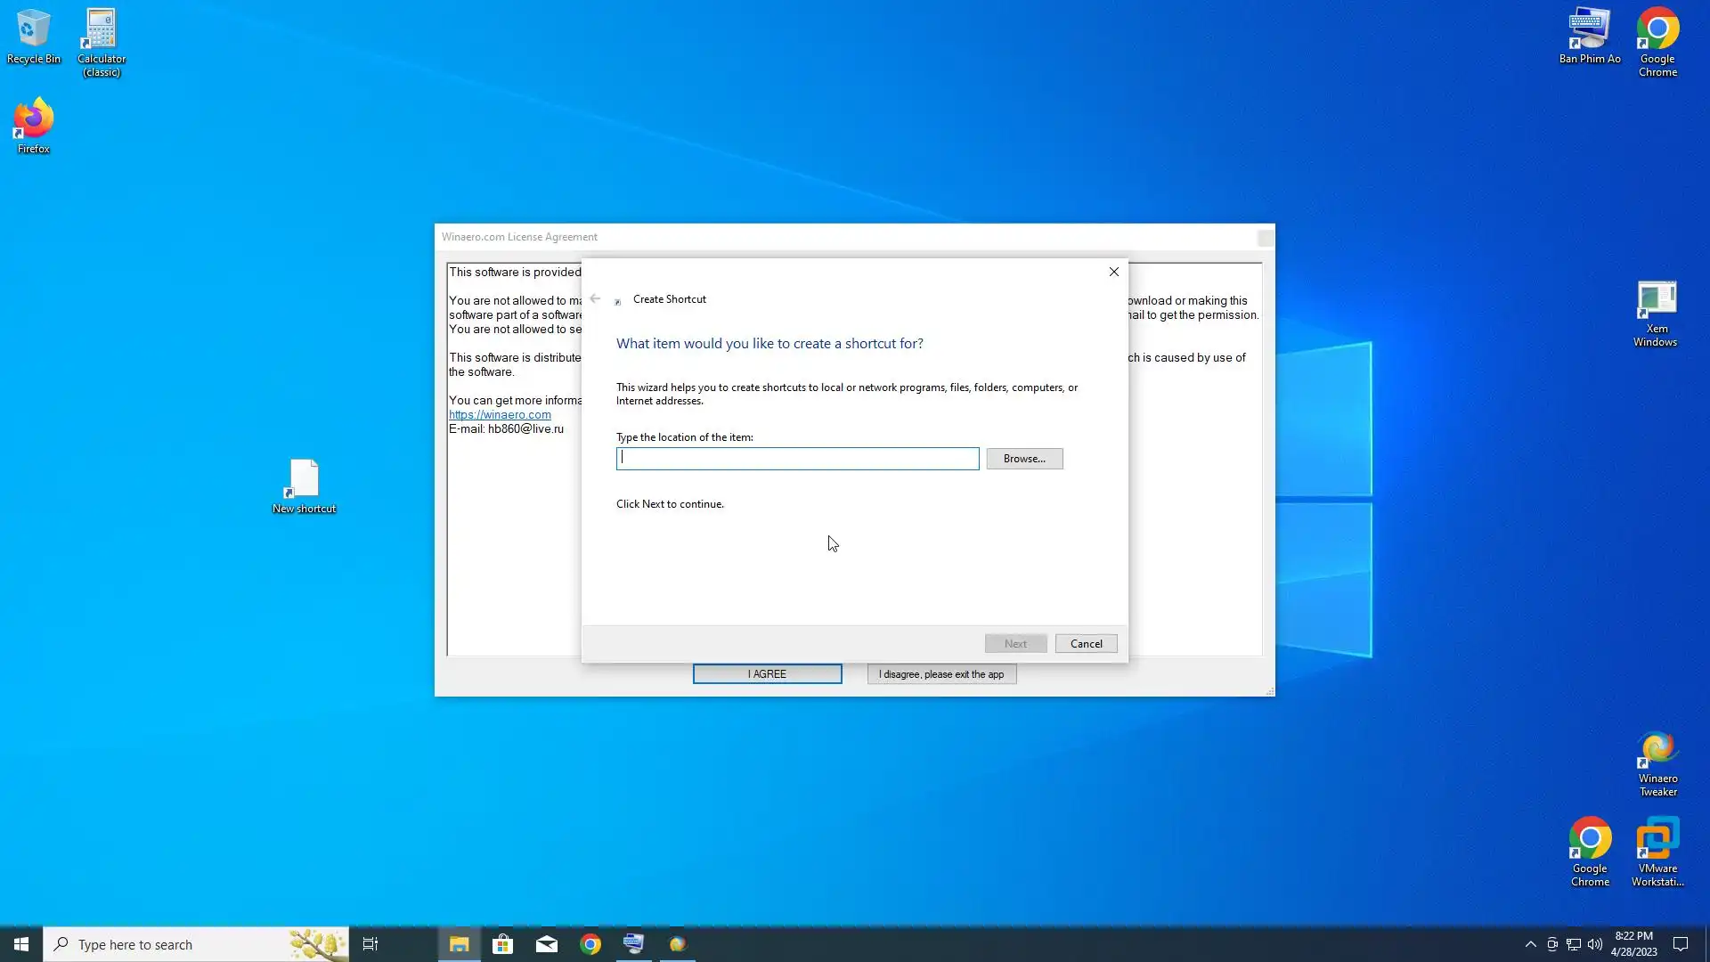
Task: Open the Mail app from the taskbar
Action: click(547, 944)
